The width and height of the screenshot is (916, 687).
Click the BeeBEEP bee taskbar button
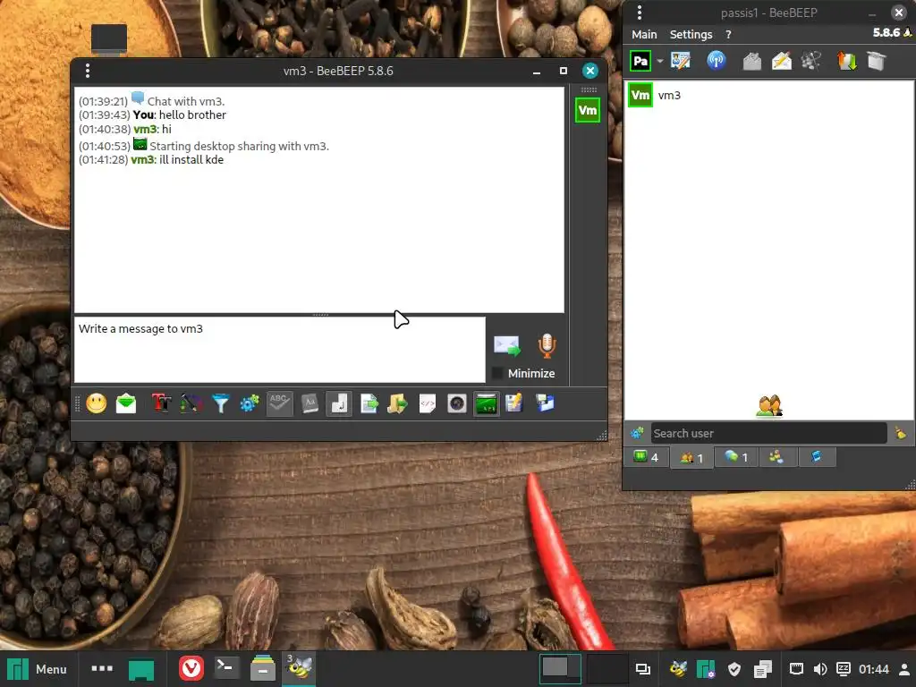pos(299,668)
